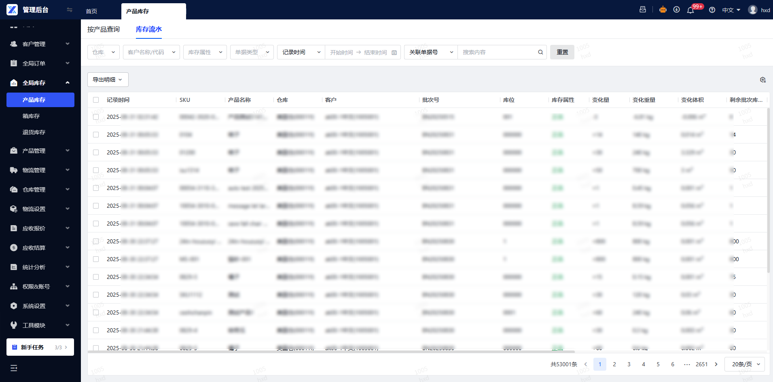Click the 全局库存 warehouse icon

coord(14,82)
